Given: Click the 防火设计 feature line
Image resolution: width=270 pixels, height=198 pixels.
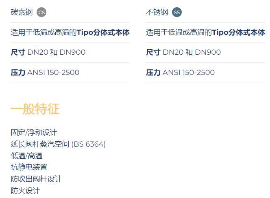Looking at the screenshot, I should click(25, 190).
